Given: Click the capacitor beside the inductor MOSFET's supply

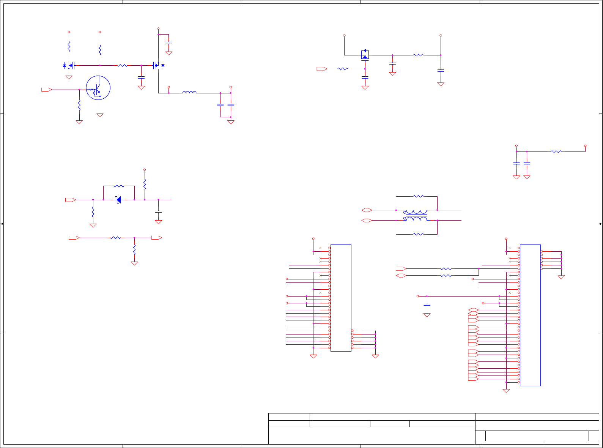Looking at the screenshot, I should (169, 43).
